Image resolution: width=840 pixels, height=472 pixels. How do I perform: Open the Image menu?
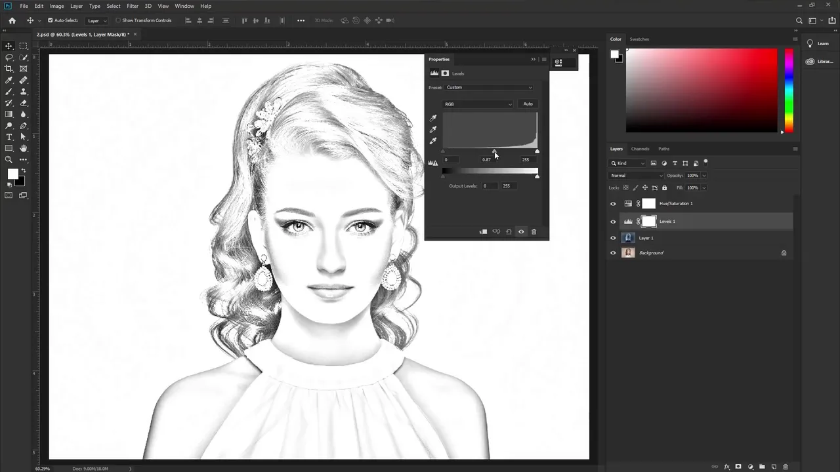57,6
